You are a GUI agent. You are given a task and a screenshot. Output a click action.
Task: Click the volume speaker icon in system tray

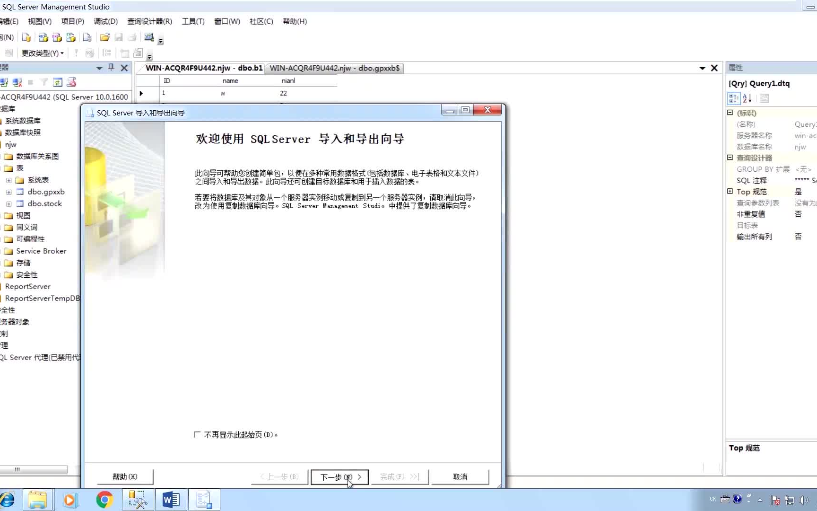pos(803,500)
